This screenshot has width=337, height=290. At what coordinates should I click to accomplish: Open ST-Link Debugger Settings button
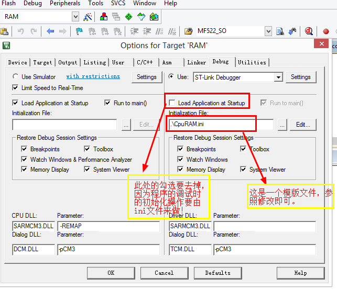301,77
